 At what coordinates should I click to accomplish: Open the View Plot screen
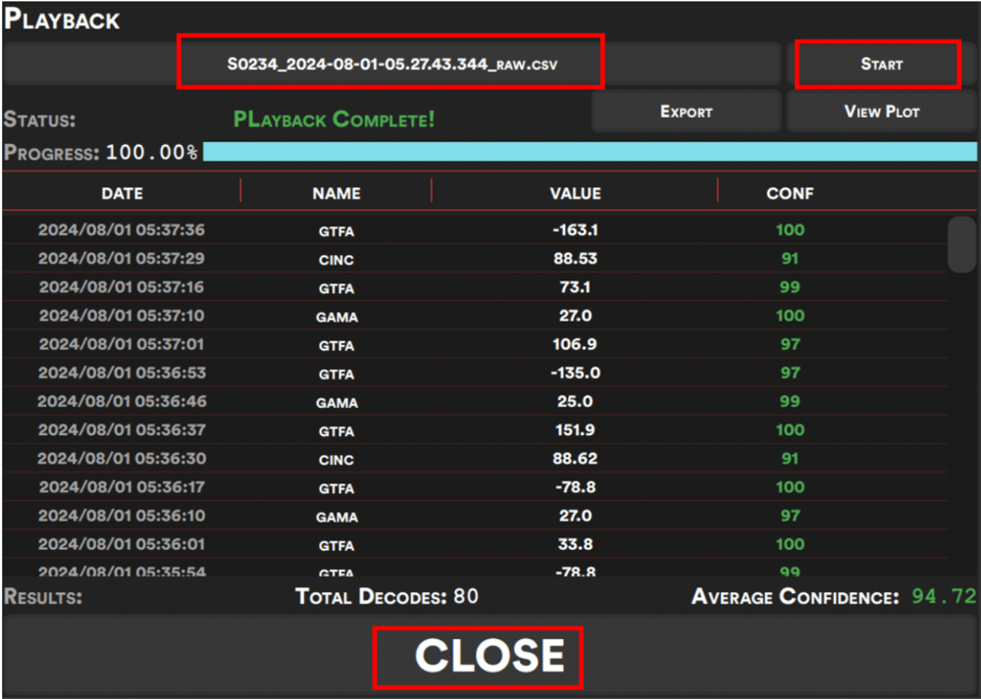(880, 111)
